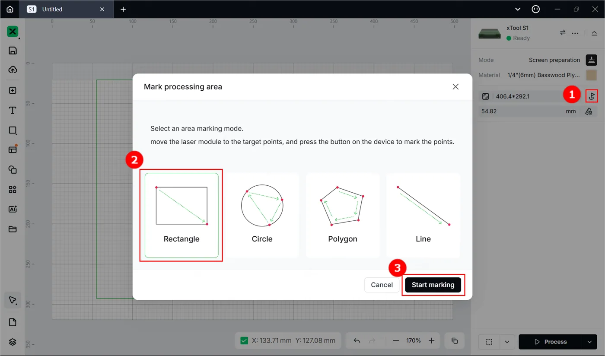Click the X: 133.71 mm coordinate readout
Viewport: 605px width, 356px height.
(272, 340)
